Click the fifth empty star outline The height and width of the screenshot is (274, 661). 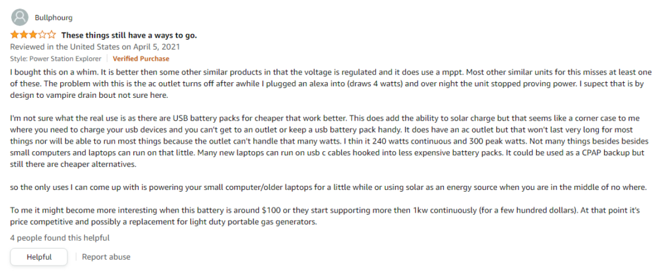(52, 35)
